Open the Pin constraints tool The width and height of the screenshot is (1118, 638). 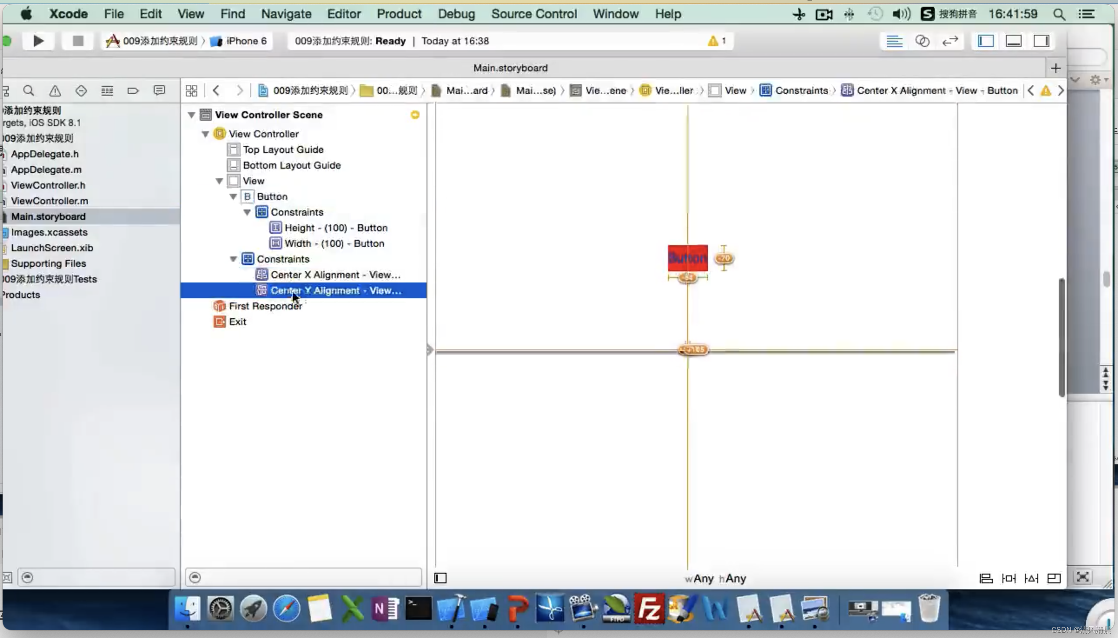click(1009, 578)
